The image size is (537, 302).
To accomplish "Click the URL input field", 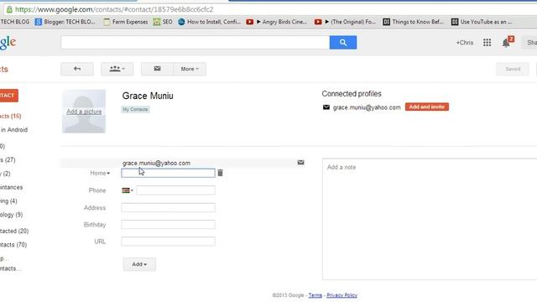I will [168, 242].
